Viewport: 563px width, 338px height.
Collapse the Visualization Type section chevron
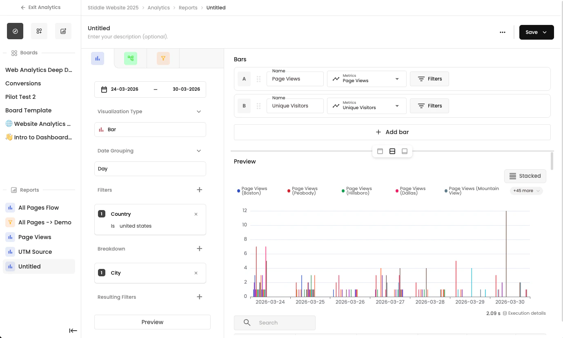click(199, 112)
